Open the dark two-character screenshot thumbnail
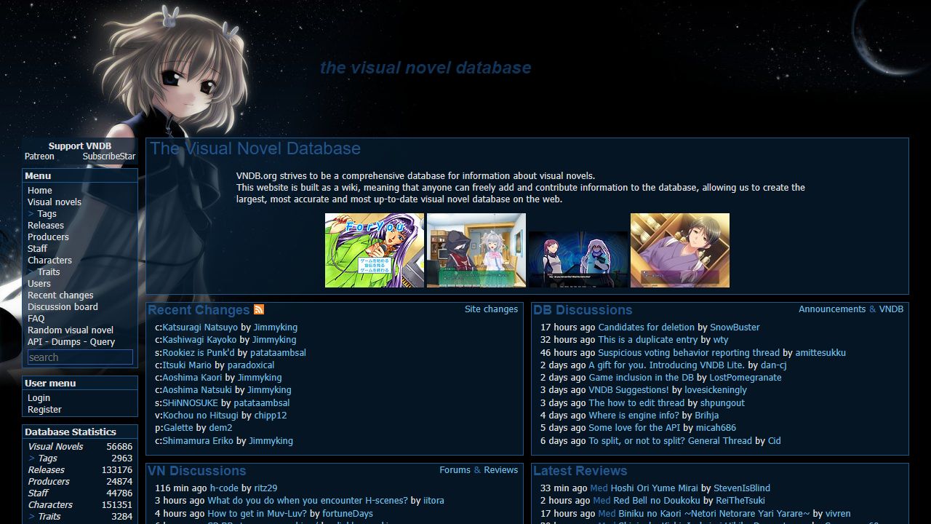The width and height of the screenshot is (931, 524). [578, 260]
